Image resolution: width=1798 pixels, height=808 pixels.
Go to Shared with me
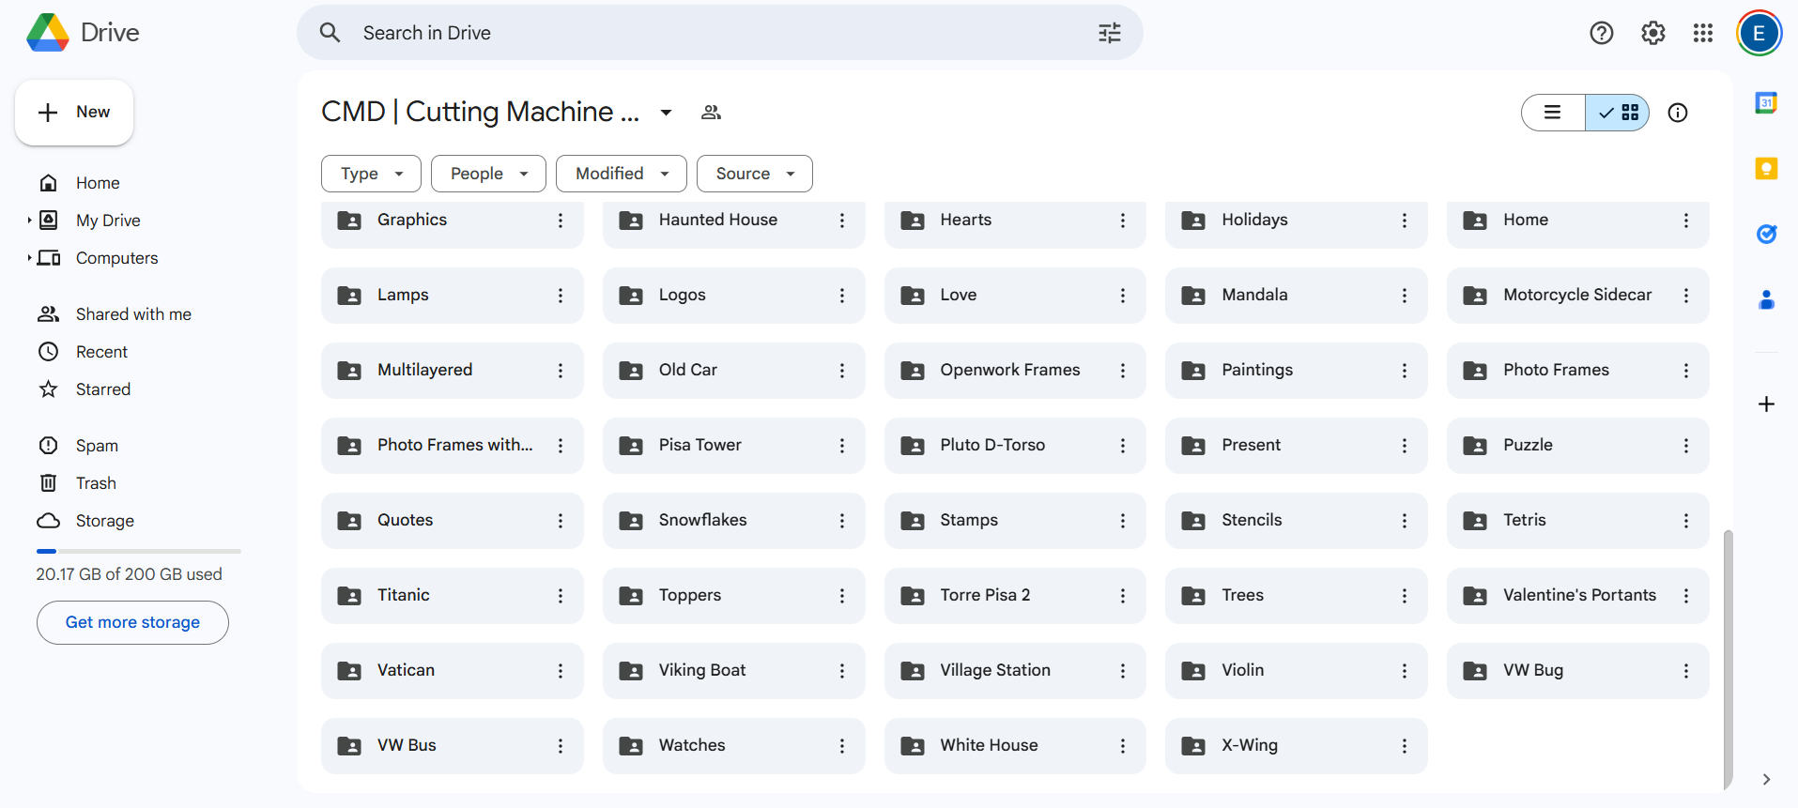[133, 314]
